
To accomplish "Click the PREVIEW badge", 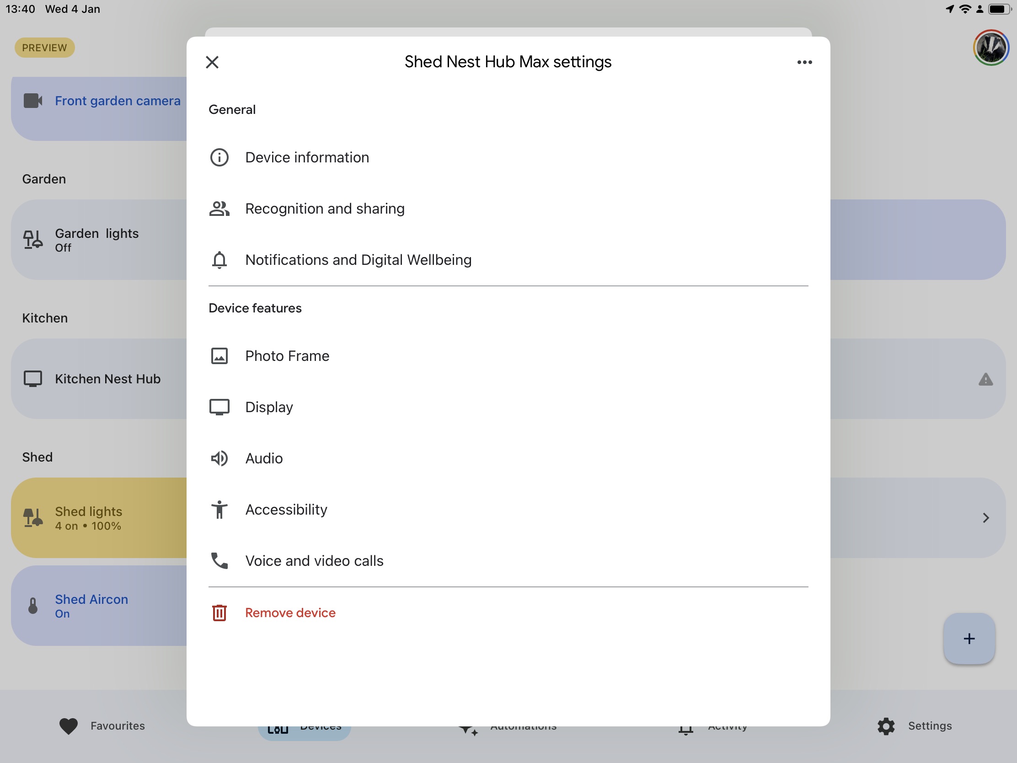I will (x=45, y=48).
